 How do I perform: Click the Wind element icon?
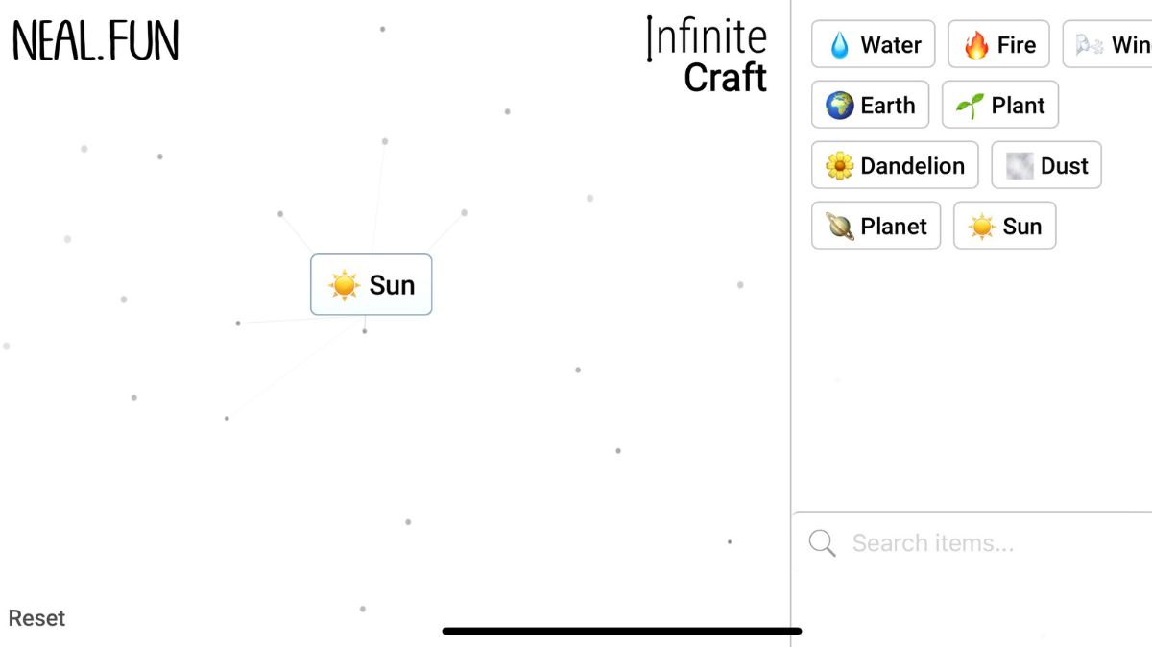tap(1091, 44)
